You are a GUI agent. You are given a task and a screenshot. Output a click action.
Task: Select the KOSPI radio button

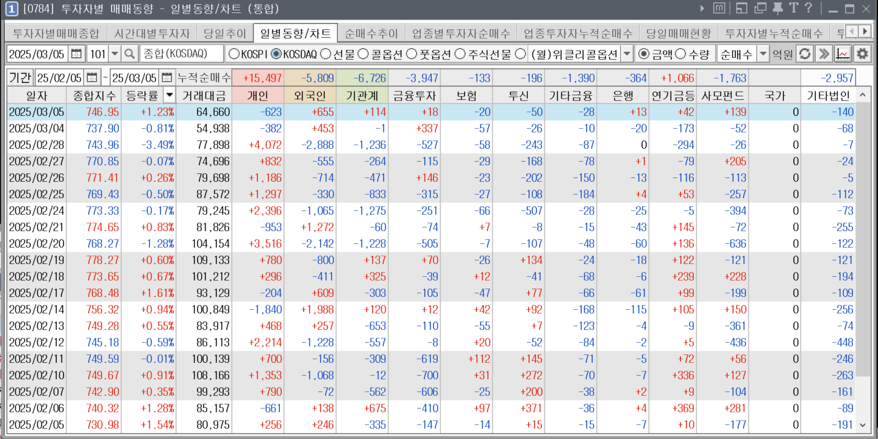(x=234, y=54)
